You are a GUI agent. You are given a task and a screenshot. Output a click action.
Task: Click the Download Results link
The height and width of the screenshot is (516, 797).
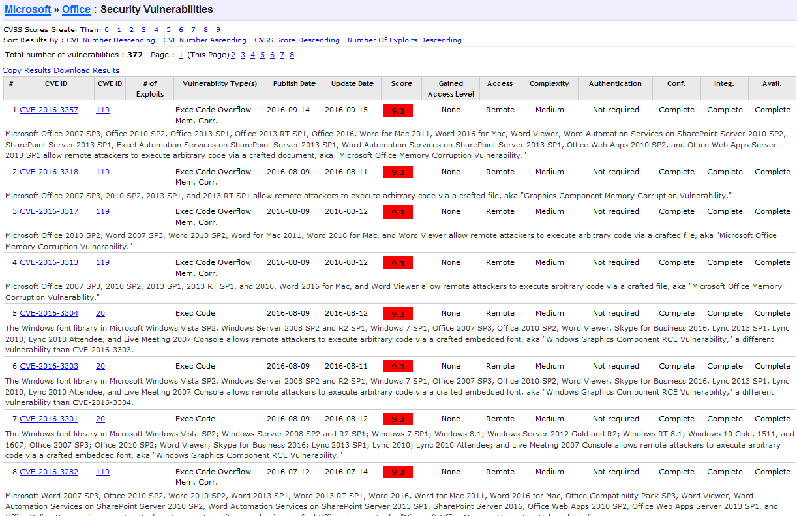pos(87,70)
